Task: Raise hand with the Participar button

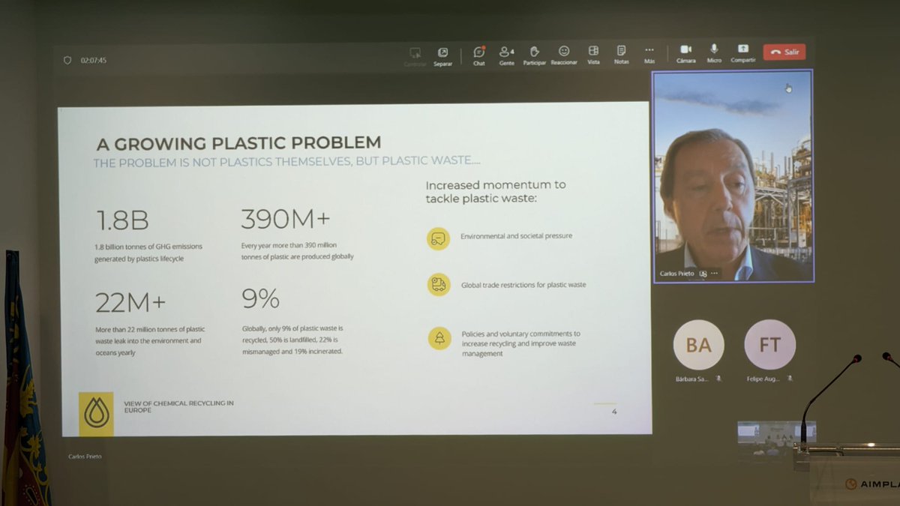Action: click(535, 55)
